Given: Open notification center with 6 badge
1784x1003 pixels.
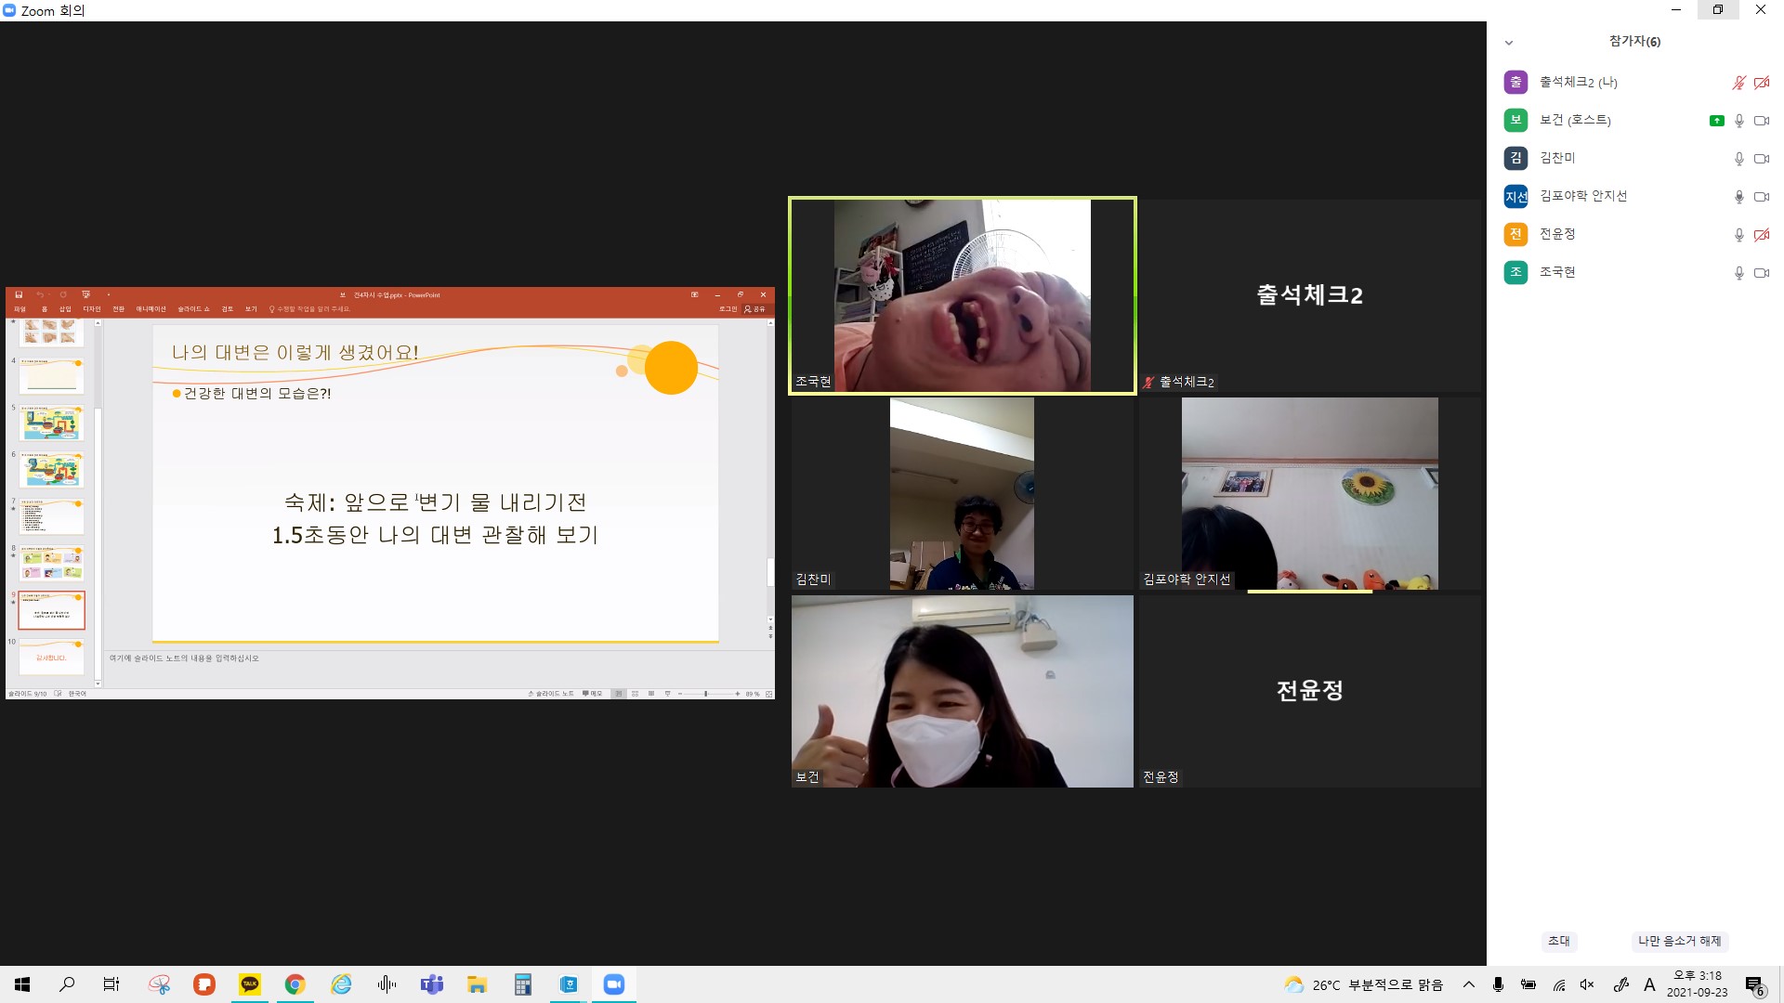Looking at the screenshot, I should click(x=1754, y=985).
